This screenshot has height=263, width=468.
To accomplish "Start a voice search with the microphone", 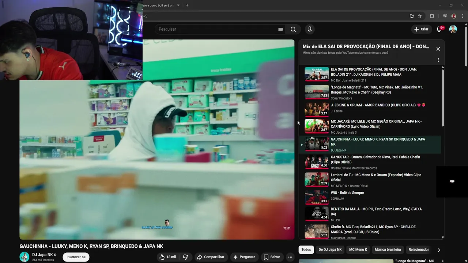I will point(310,29).
